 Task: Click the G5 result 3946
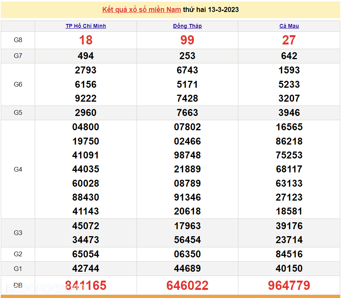289,113
